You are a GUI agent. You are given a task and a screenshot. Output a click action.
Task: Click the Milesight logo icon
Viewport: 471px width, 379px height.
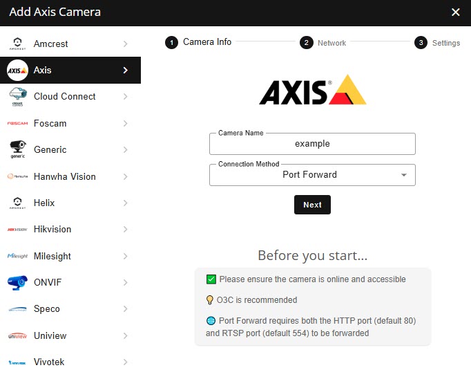17,256
